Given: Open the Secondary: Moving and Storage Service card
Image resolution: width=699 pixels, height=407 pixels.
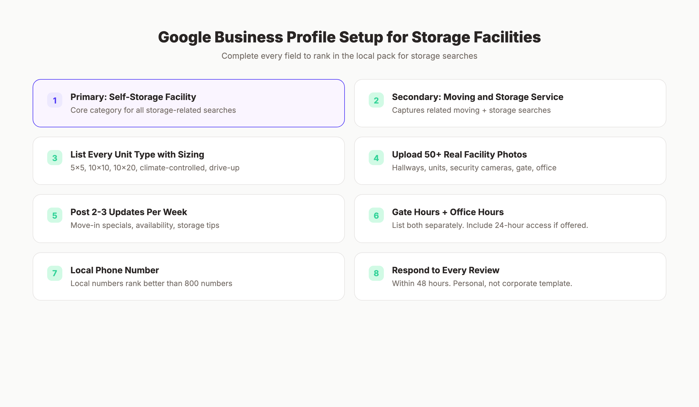Looking at the screenshot, I should [x=510, y=103].
